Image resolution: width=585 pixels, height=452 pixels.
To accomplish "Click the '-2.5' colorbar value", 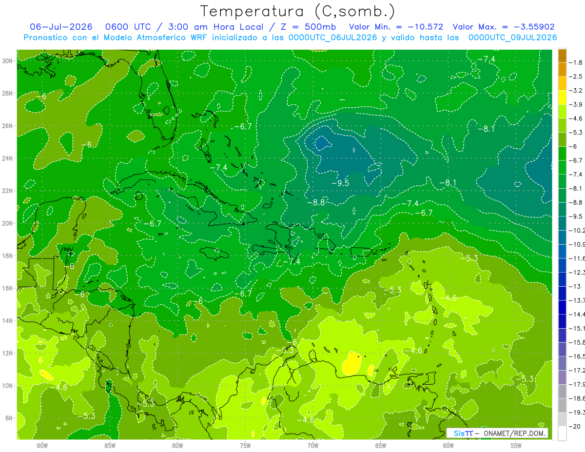I will [577, 77].
